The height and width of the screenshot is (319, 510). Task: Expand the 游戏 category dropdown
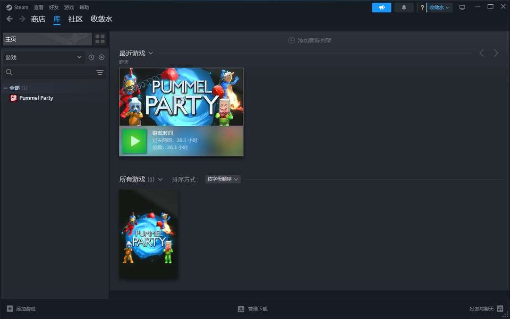pos(44,57)
